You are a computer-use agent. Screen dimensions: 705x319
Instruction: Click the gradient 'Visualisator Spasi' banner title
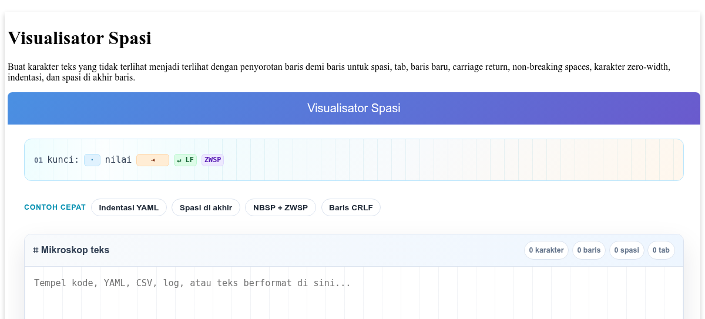(354, 108)
